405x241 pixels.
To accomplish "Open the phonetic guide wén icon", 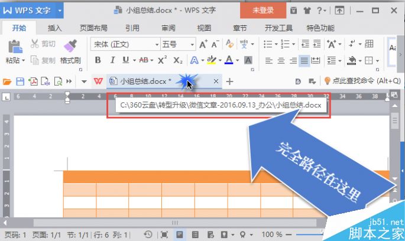I will click(x=244, y=44).
